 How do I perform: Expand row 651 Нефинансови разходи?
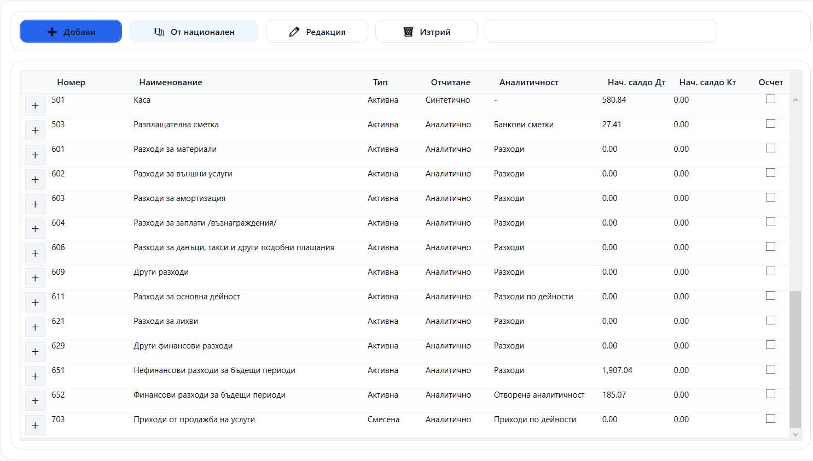click(35, 376)
